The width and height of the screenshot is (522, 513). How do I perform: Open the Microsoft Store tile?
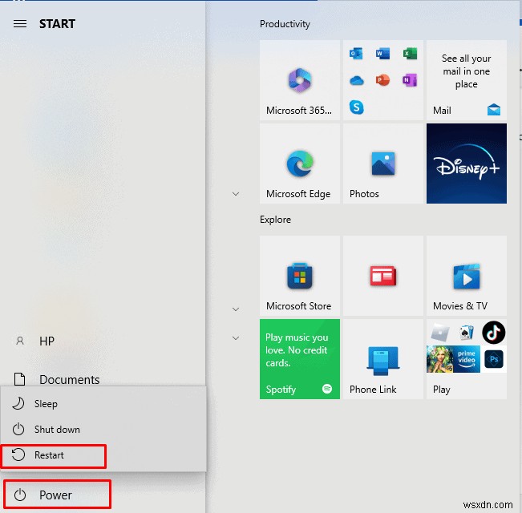[300, 276]
